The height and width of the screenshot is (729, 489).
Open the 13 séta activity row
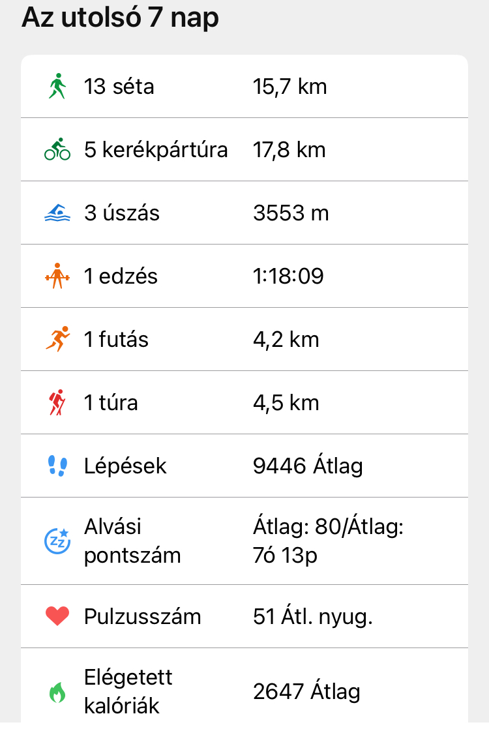pyautogui.click(x=119, y=86)
